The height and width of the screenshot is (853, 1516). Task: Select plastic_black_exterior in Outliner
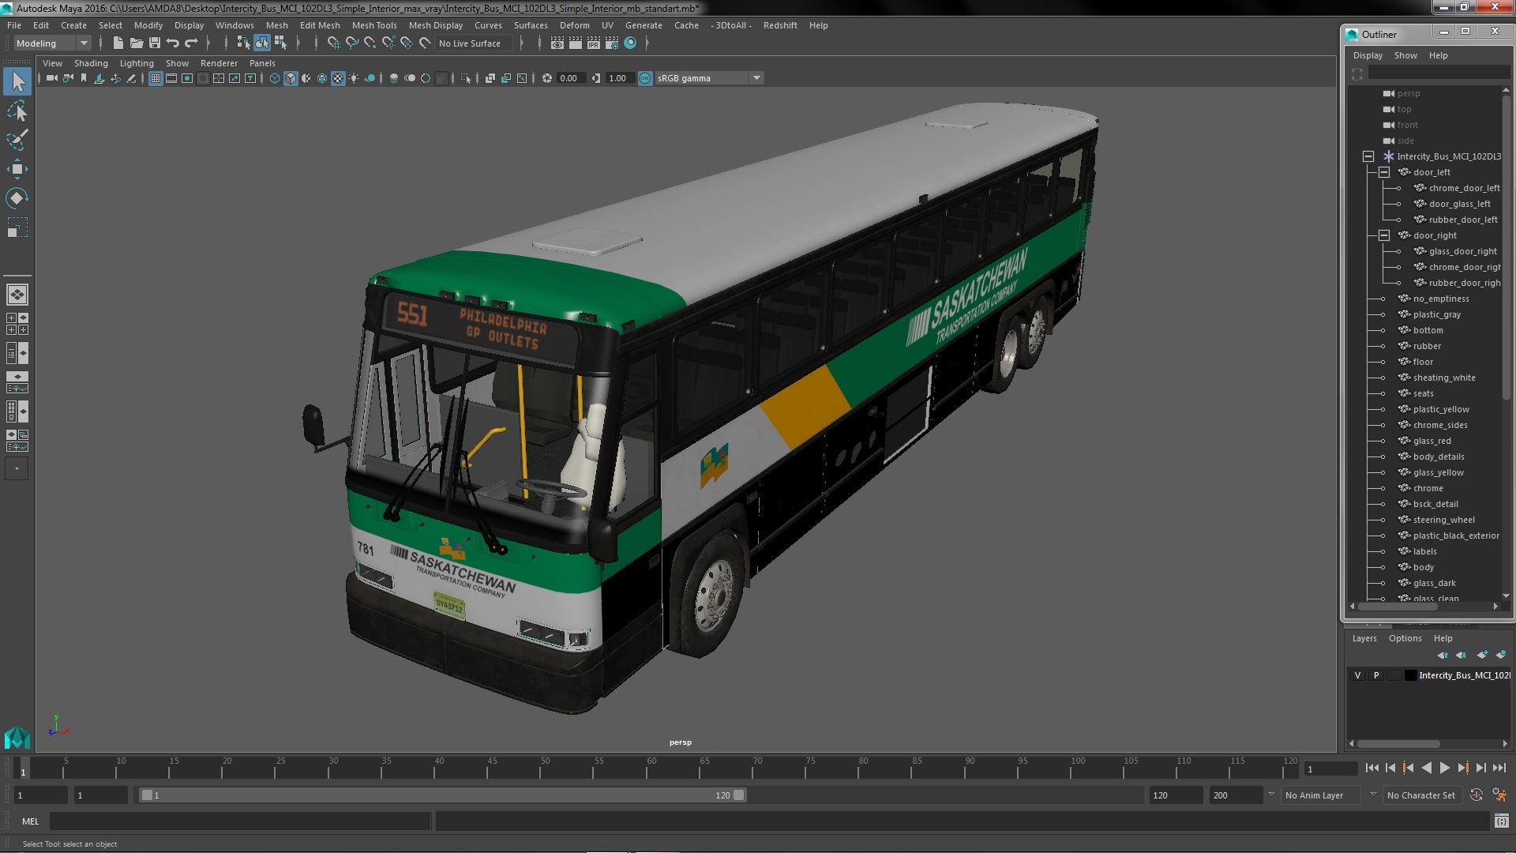tap(1456, 535)
